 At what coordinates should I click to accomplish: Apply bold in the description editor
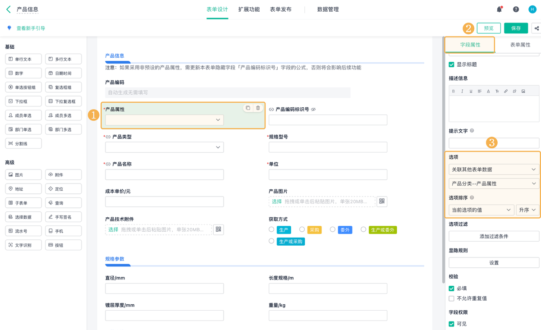[454, 91]
